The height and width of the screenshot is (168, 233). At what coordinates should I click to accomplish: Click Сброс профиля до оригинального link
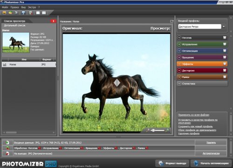pyautogui.click(x=197, y=130)
